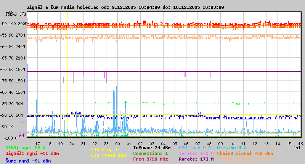Click the '-90 20 60M' y-axis label
Screen dimensions: 305x164
point(12,115)
